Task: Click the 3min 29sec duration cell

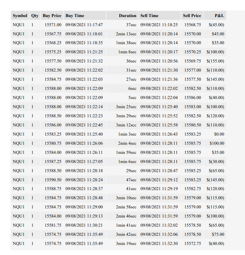Action: click(x=122, y=116)
